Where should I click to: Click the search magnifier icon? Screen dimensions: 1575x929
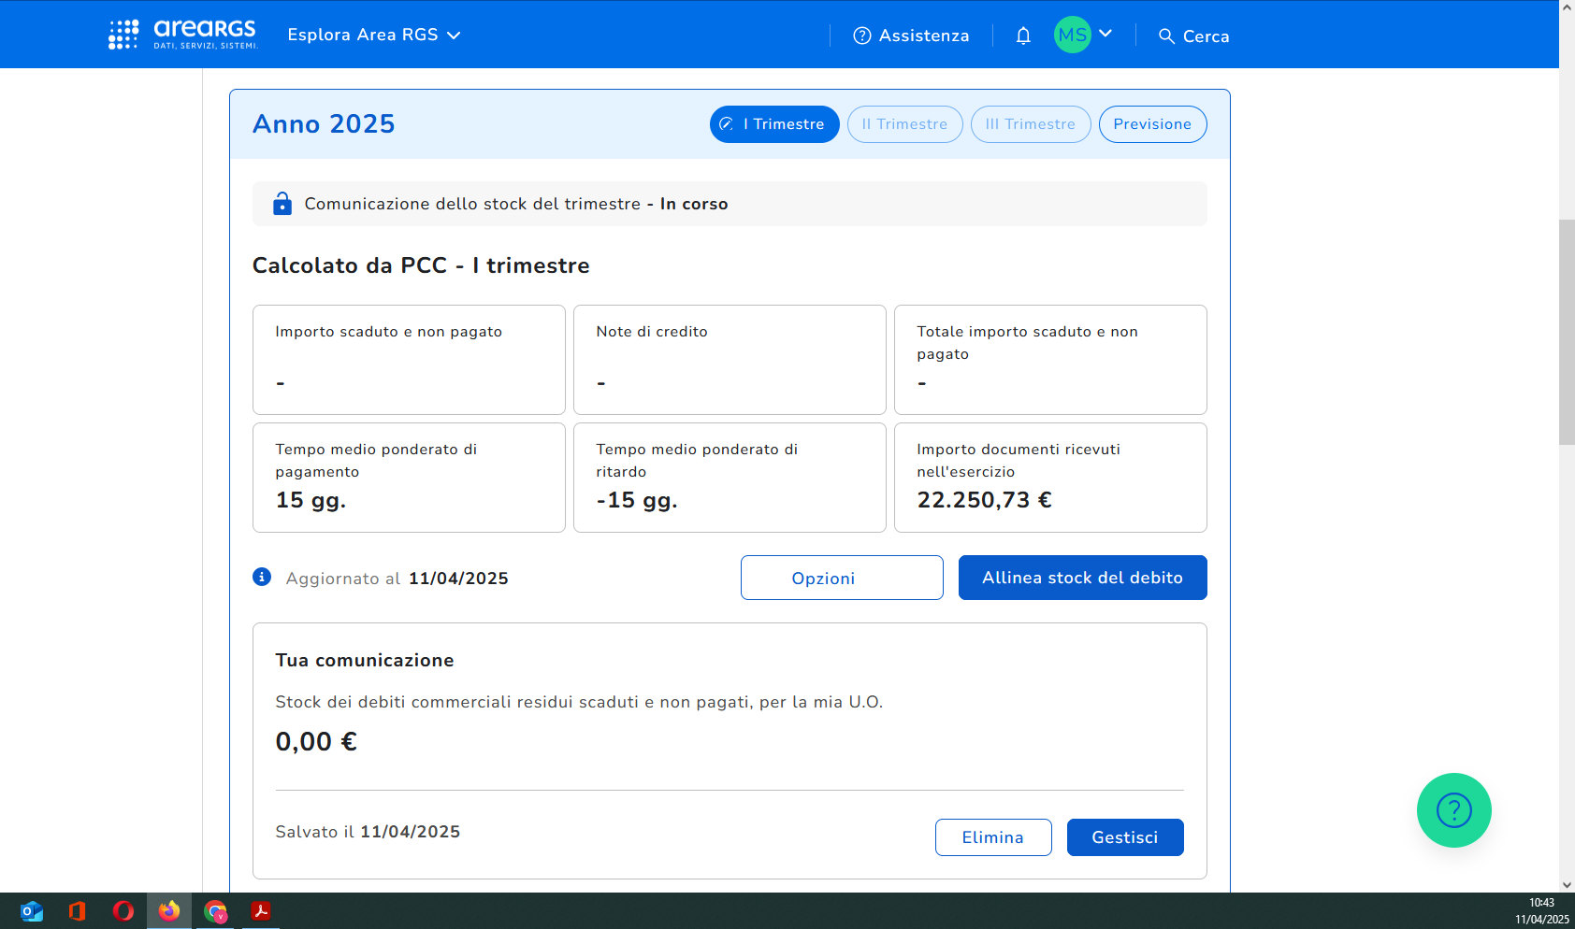pos(1166,36)
